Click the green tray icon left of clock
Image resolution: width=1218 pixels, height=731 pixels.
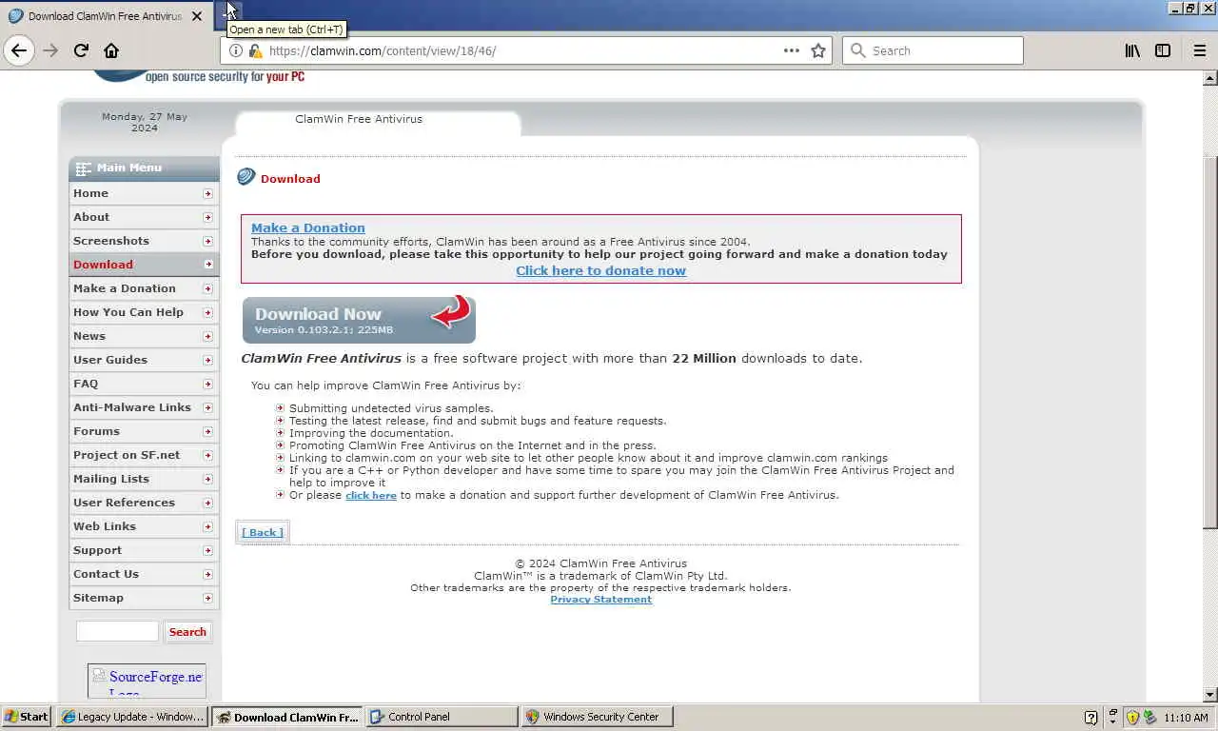click(1149, 718)
